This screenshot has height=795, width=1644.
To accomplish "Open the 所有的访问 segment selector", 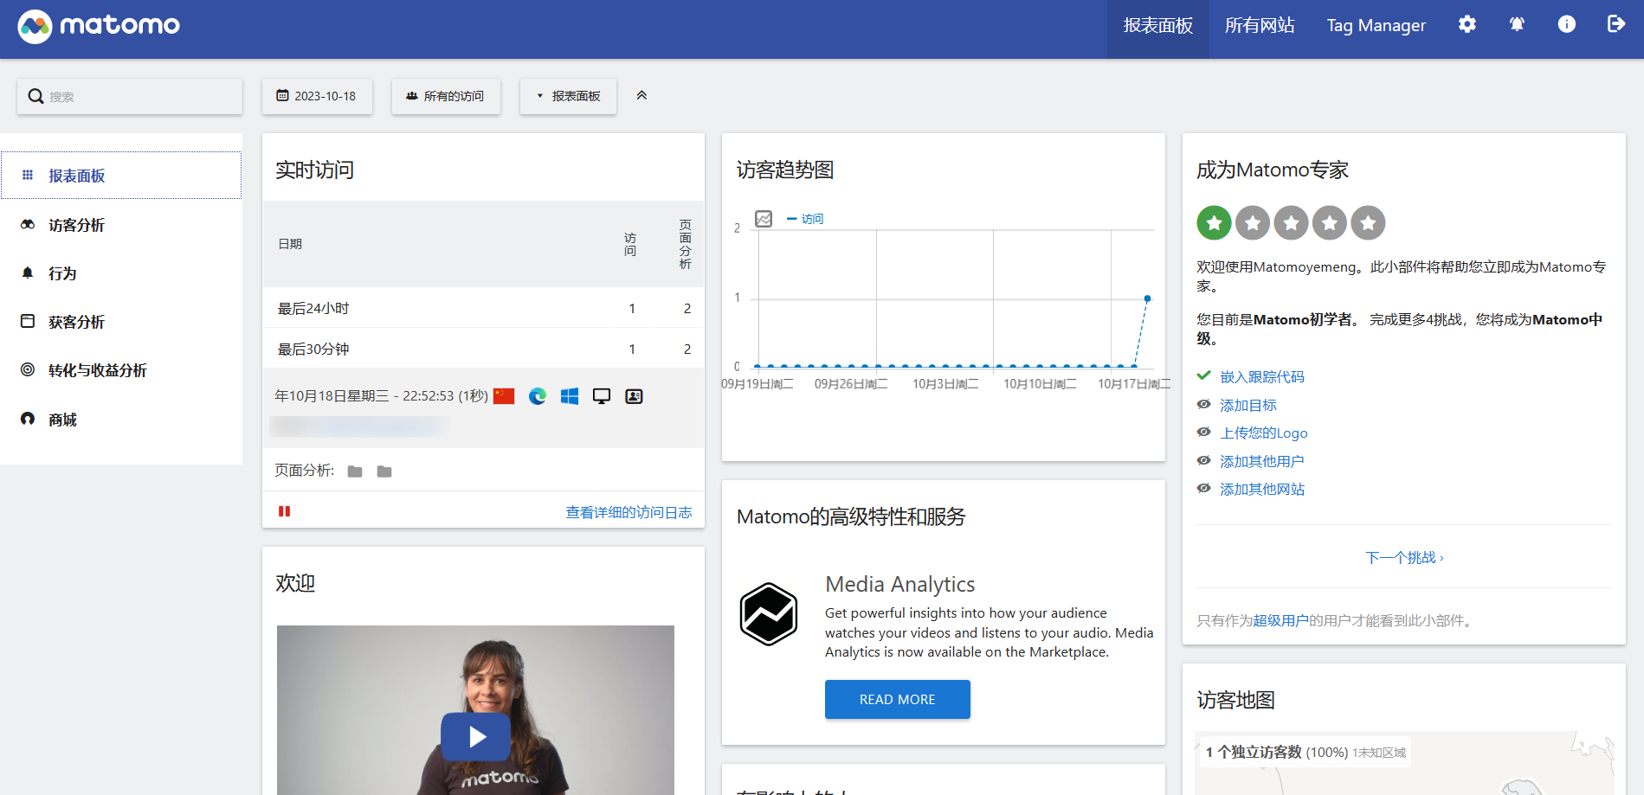I will pos(446,96).
